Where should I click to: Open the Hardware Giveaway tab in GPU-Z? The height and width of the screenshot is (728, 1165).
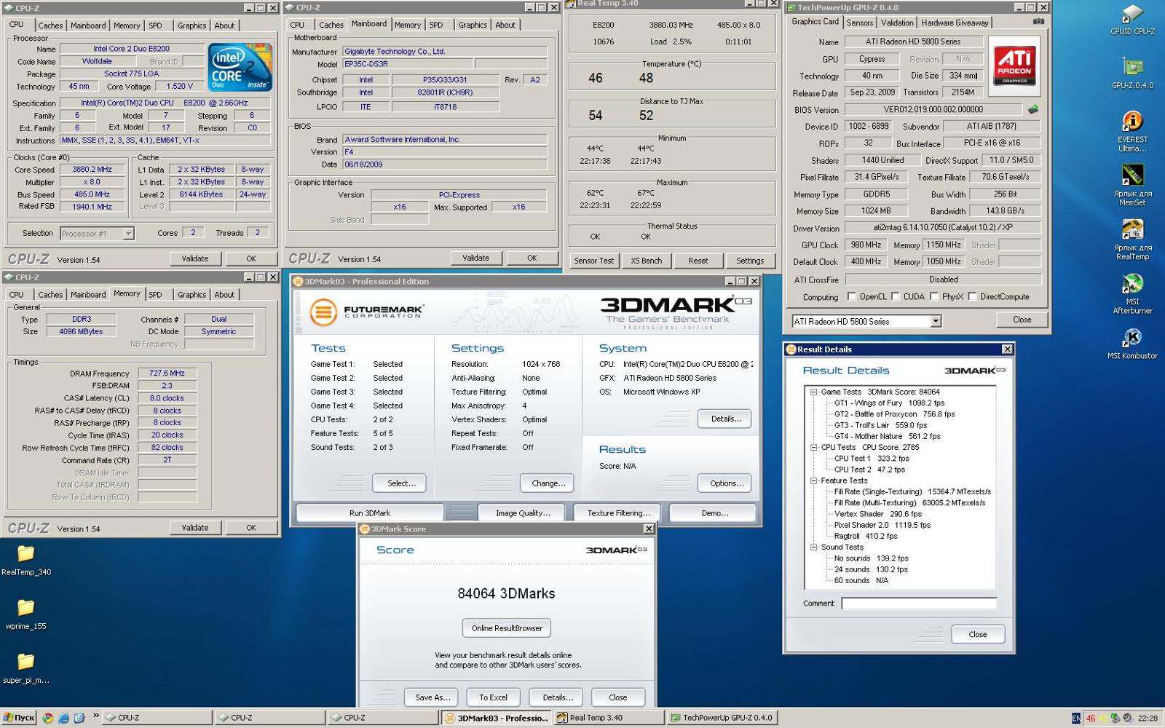955,23
